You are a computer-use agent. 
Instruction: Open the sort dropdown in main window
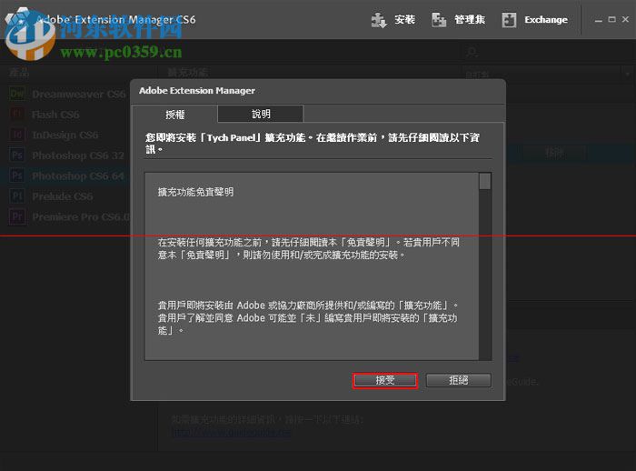549,75
